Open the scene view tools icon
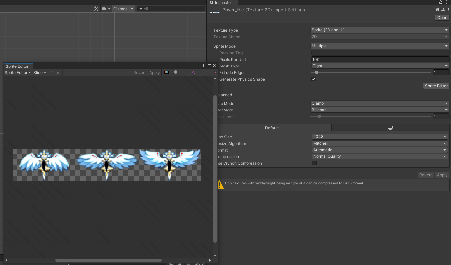This screenshot has width=451, height=265. point(96,9)
